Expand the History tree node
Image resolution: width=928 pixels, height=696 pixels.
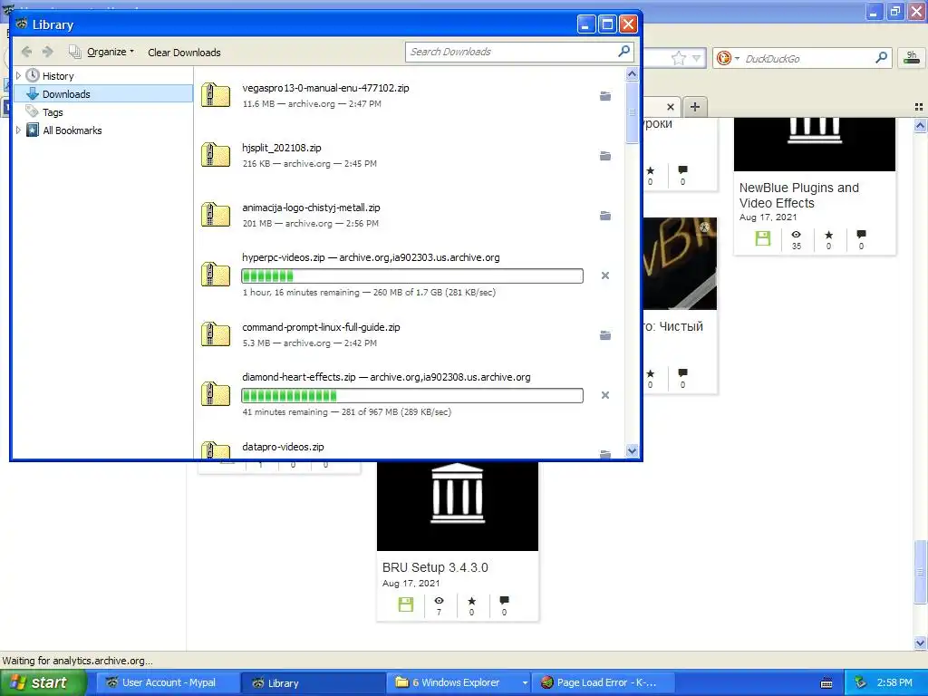(x=18, y=76)
